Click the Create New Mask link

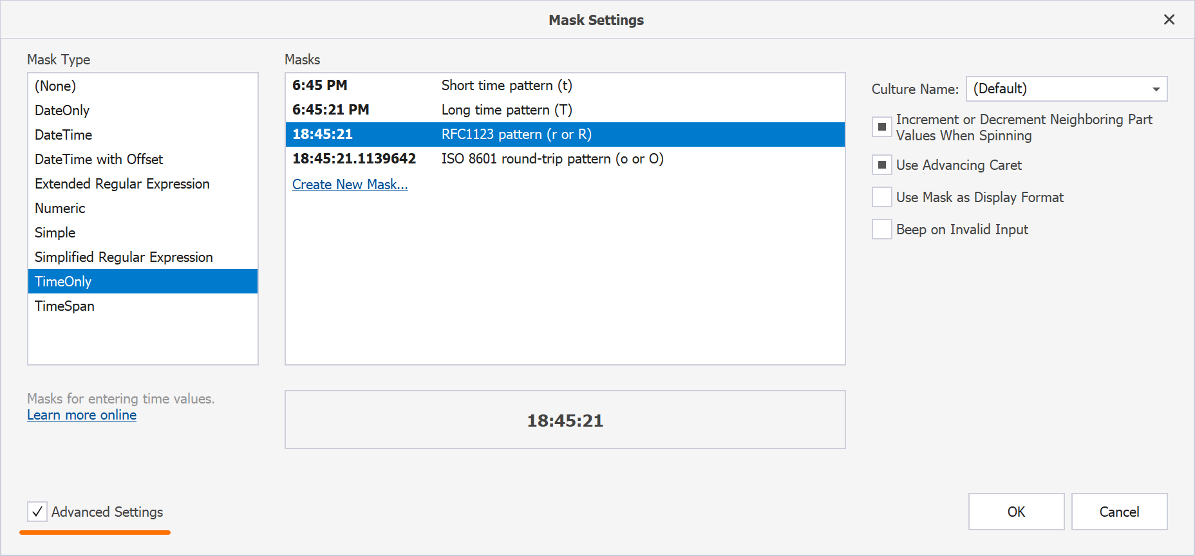coord(350,185)
